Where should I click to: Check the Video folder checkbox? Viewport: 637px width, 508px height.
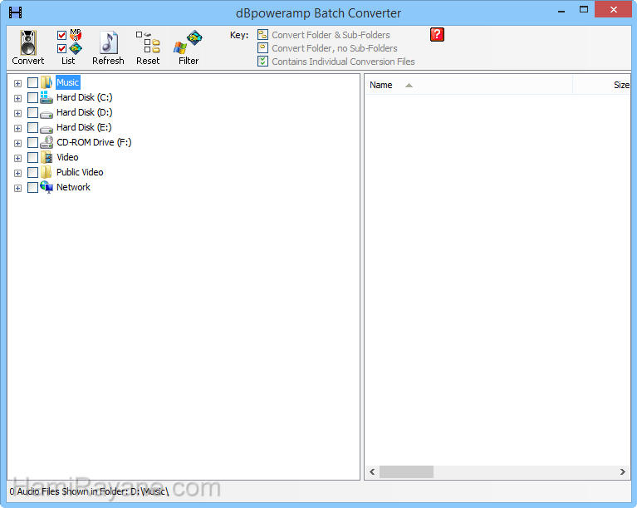(x=32, y=157)
